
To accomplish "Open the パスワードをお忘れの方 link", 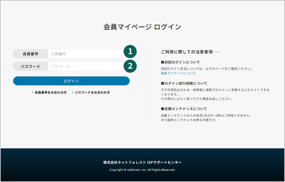I will 92,92.
